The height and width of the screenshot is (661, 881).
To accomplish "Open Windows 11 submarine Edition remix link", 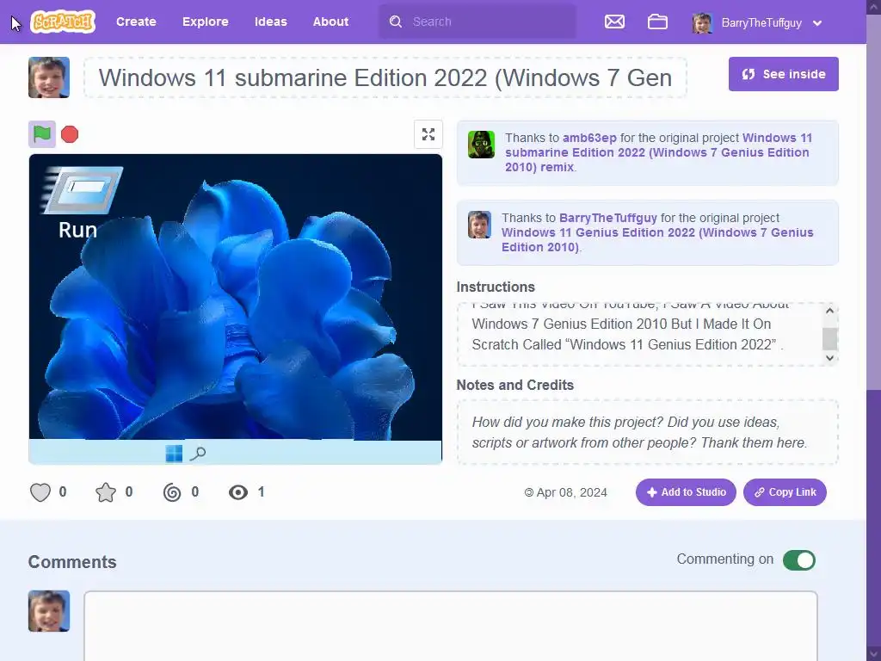I will point(657,152).
